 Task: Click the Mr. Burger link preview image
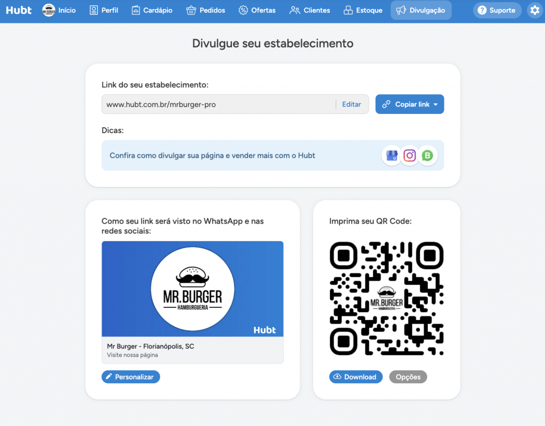193,289
